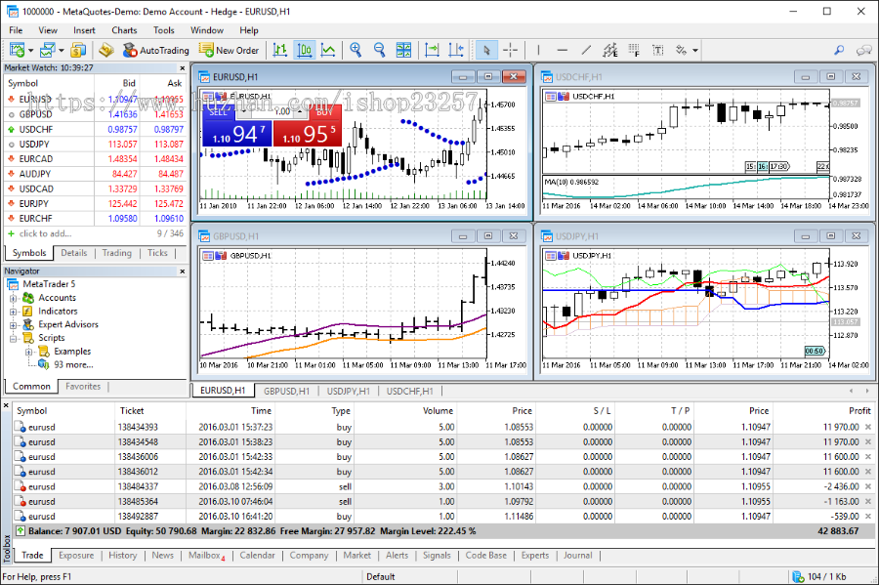Switch chart to candlesticks mode
The width and height of the screenshot is (879, 585).
click(304, 51)
